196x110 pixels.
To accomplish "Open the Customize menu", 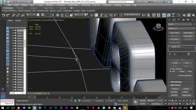I will [x=107, y=5].
